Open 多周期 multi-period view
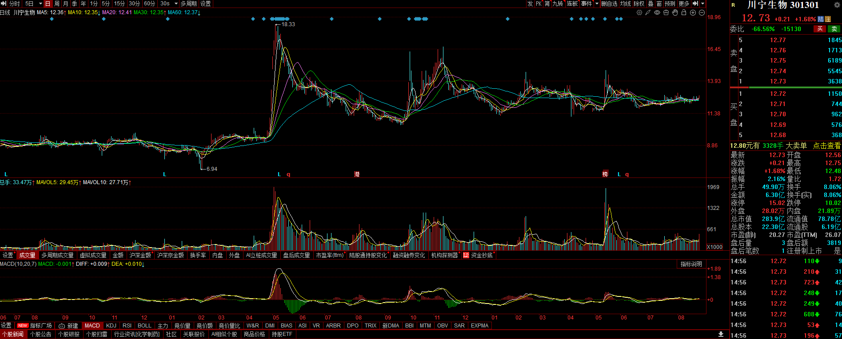Viewport: 842px width, 339px height. coord(188,4)
